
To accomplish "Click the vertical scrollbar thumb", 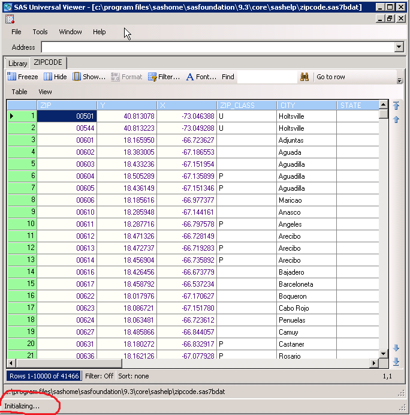I will click(x=383, y=114).
